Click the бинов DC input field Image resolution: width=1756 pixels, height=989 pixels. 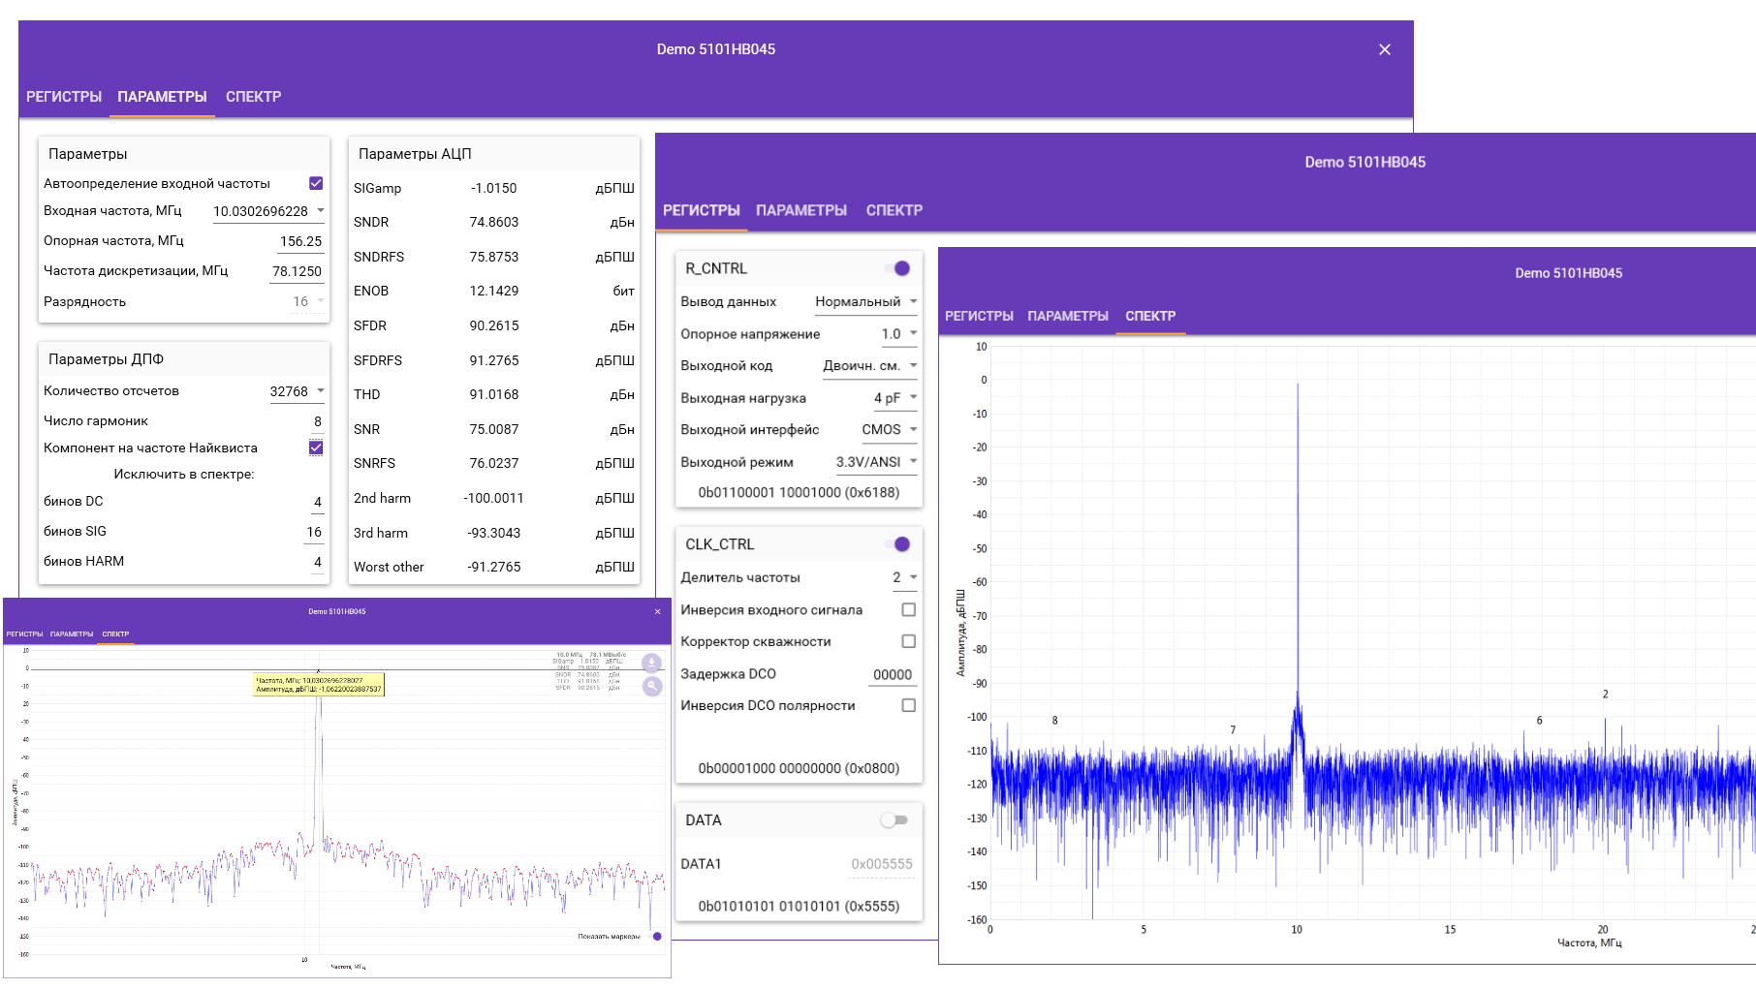click(x=317, y=502)
